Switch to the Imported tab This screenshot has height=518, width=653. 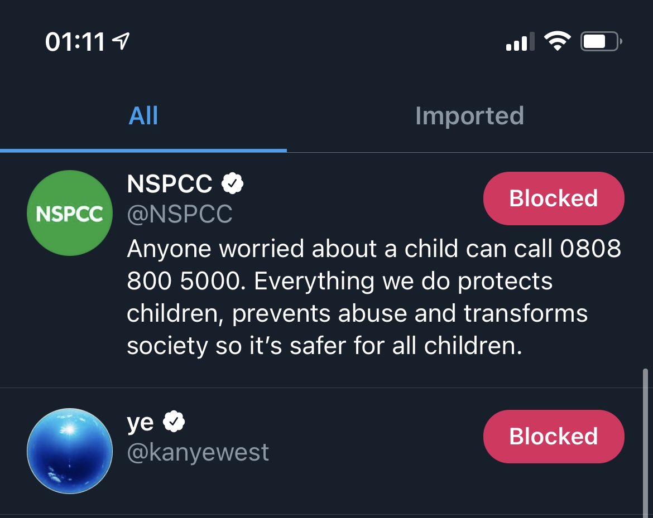click(x=469, y=116)
